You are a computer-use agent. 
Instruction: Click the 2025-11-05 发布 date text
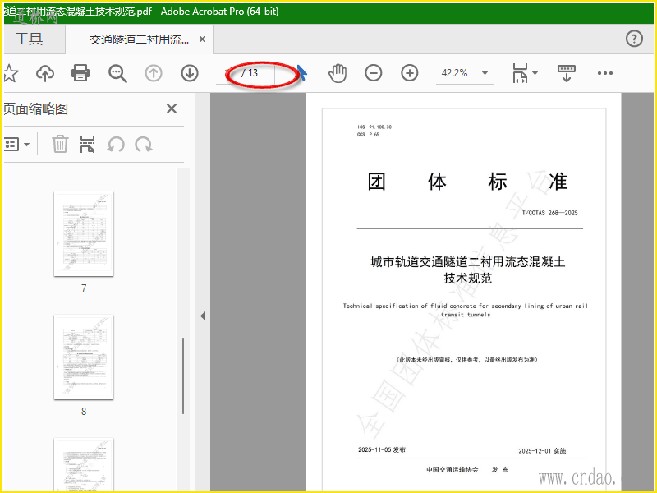(382, 449)
